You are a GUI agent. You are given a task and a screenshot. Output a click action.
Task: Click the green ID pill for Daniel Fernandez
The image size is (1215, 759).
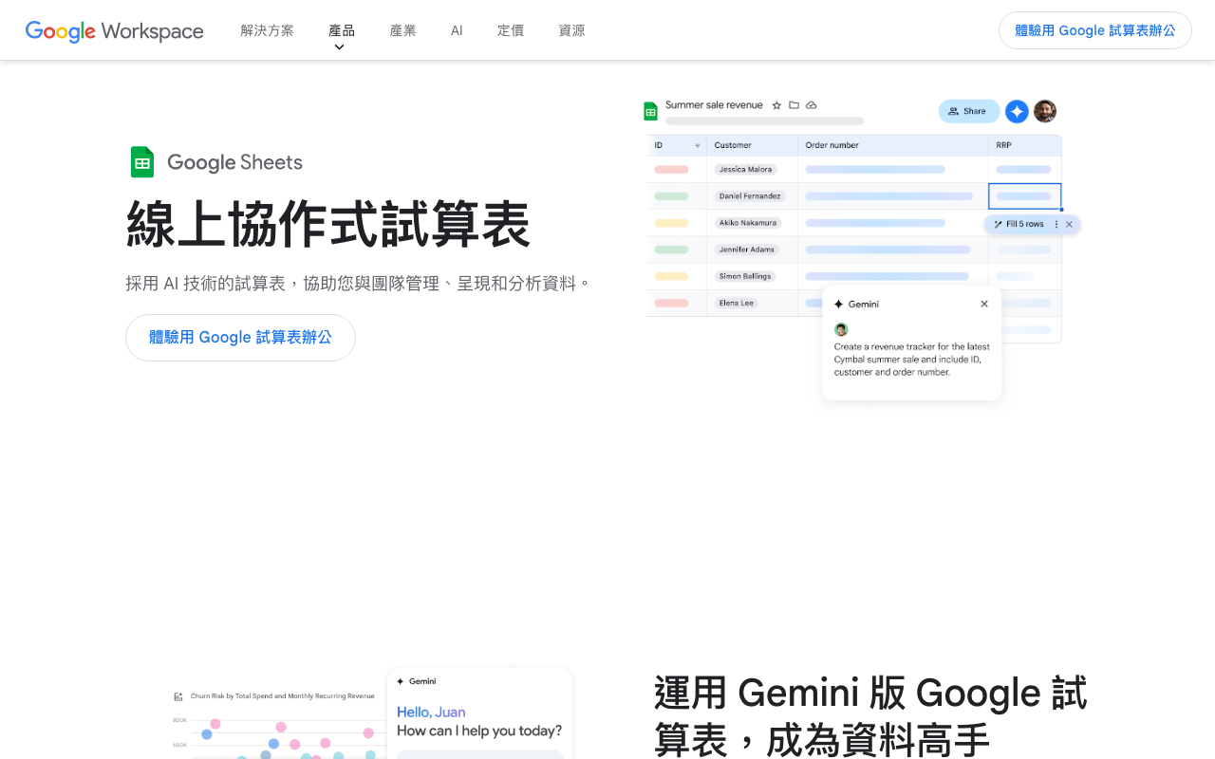point(671,196)
